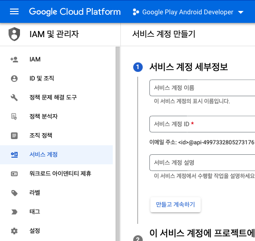
Task: Click the Google Cloud Platform logo
Action: pos(75,12)
